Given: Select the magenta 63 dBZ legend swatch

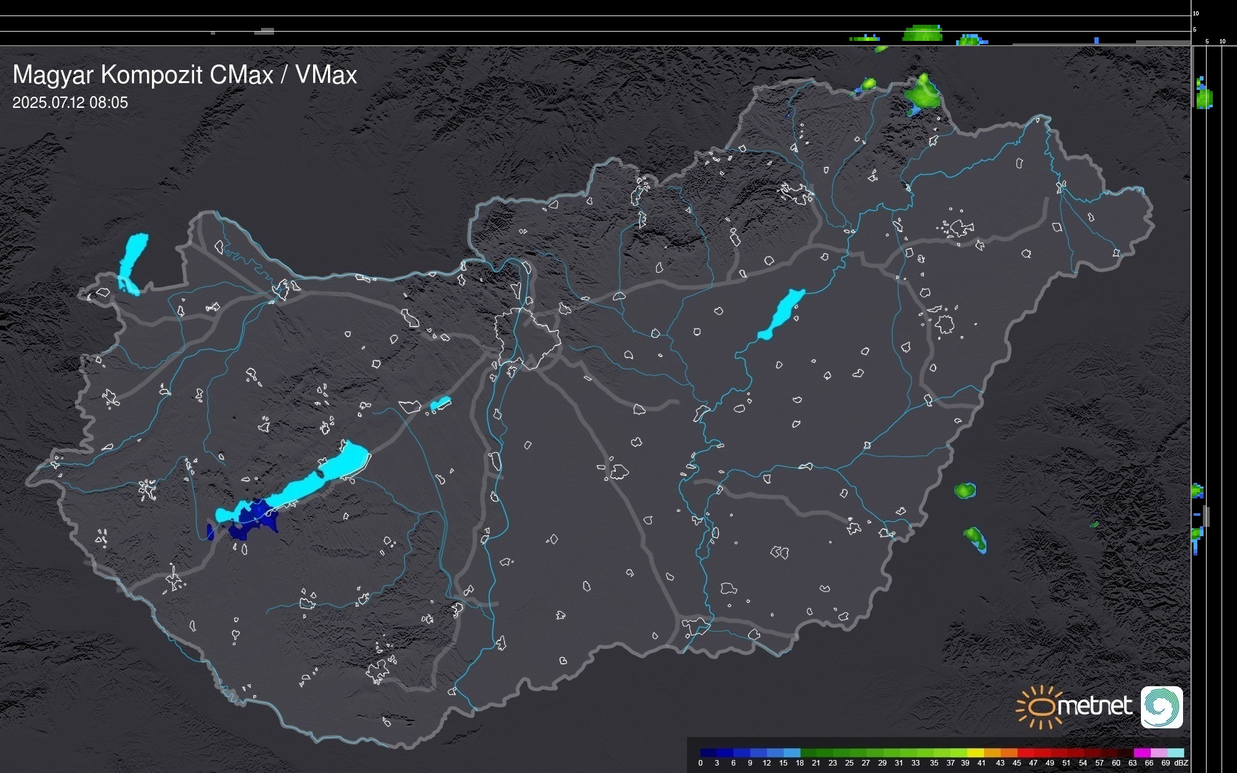Looking at the screenshot, I should (1142, 753).
